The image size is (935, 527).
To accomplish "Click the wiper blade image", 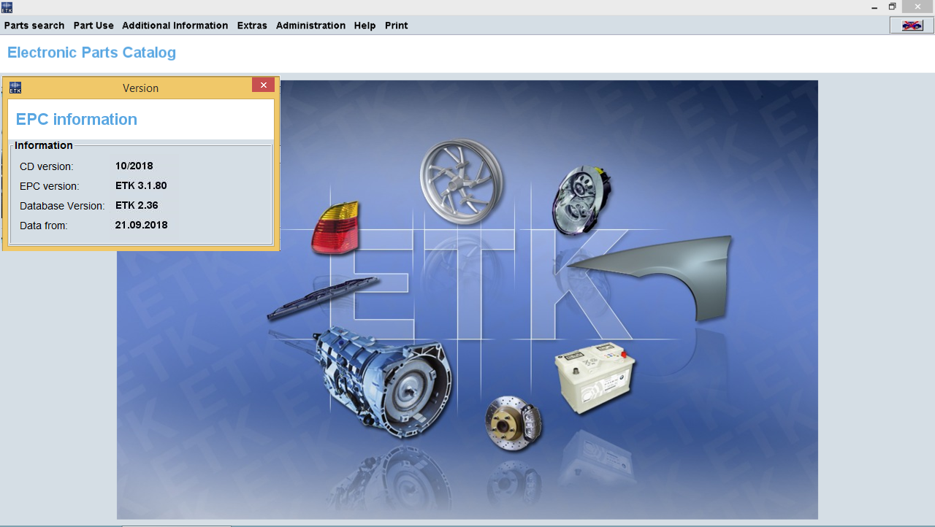I will [x=323, y=299].
